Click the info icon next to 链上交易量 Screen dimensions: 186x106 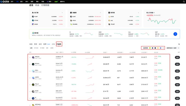[x=154, y=13]
